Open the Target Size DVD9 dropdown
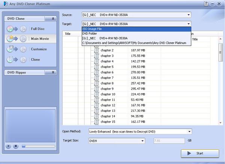225x164 pixels. 142,141
